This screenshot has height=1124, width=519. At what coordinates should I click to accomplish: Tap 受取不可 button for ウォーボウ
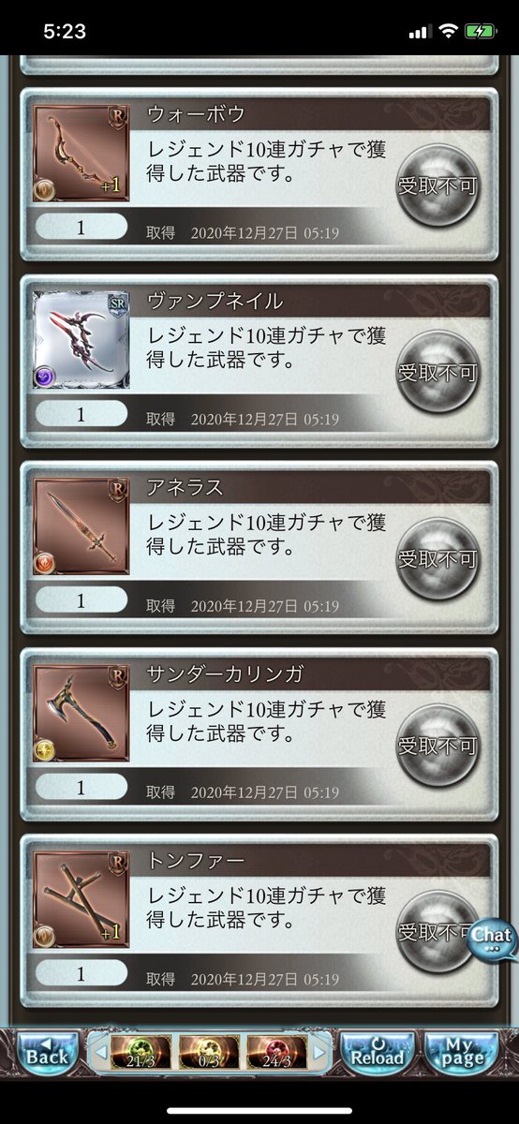[438, 185]
